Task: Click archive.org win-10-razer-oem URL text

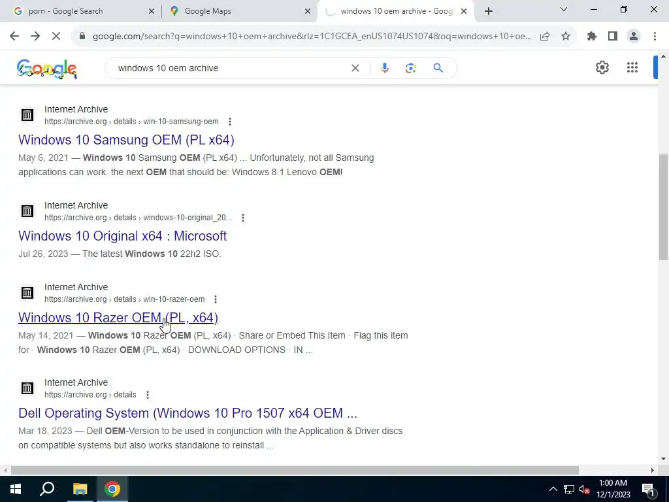Action: point(125,299)
